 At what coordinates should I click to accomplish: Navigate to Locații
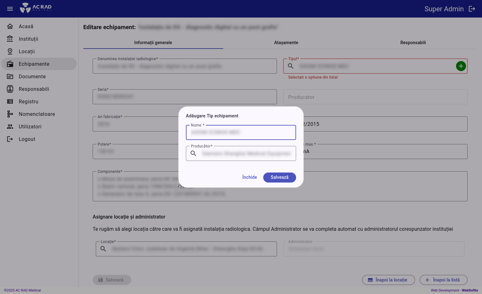click(x=27, y=51)
